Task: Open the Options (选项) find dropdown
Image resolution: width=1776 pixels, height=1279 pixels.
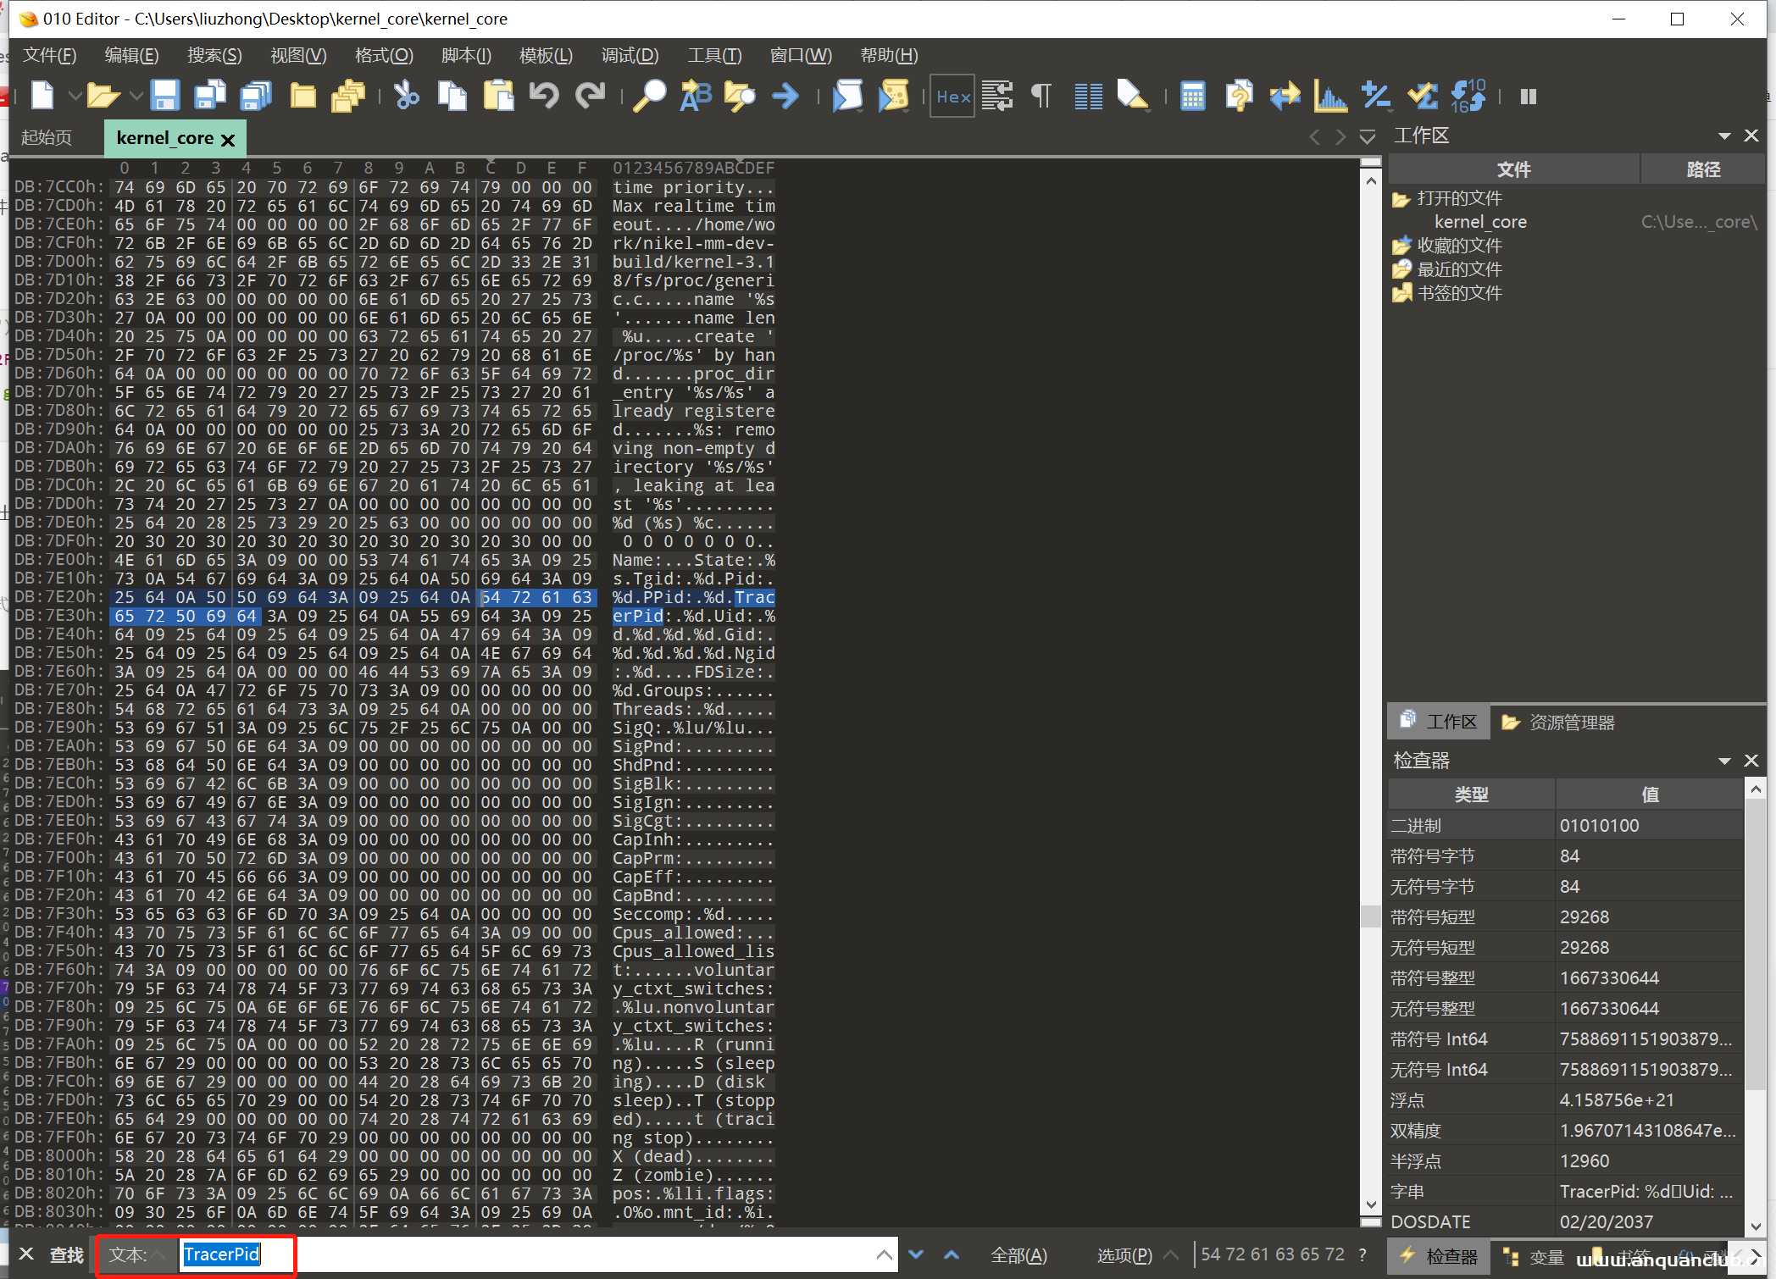Action: tap(1124, 1255)
